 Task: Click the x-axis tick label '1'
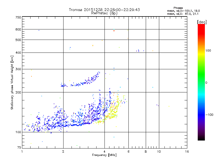22,152
